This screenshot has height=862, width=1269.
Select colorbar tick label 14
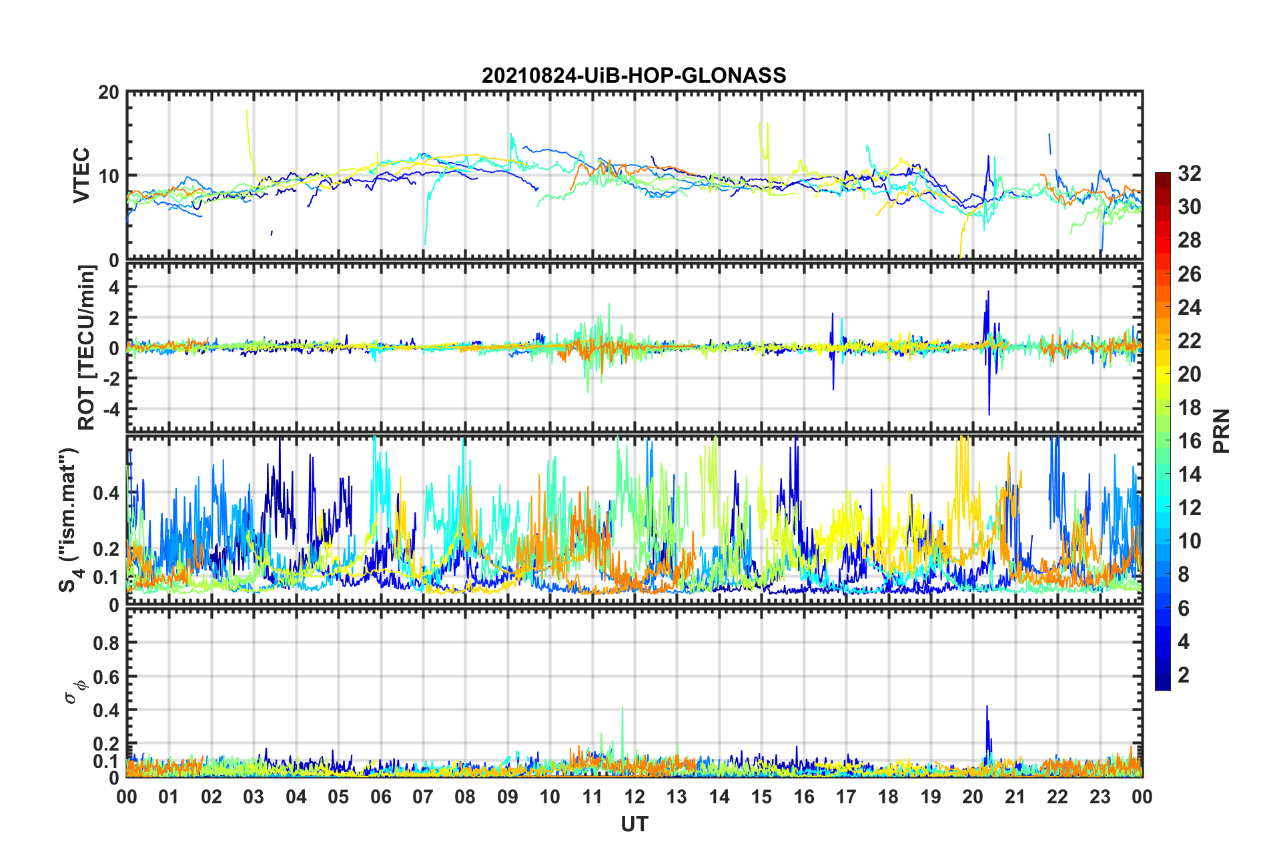pos(1190,474)
